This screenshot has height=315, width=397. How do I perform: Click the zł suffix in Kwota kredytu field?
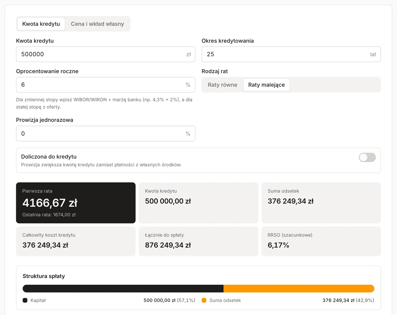pos(189,54)
